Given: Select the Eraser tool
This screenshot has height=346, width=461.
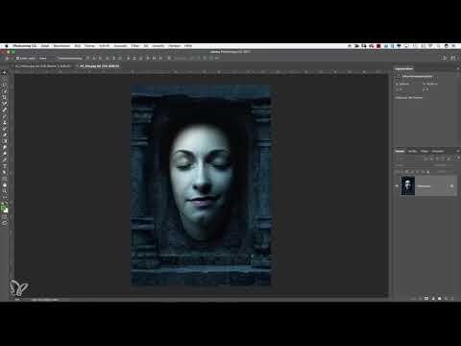Looking at the screenshot, I should [x=5, y=135].
